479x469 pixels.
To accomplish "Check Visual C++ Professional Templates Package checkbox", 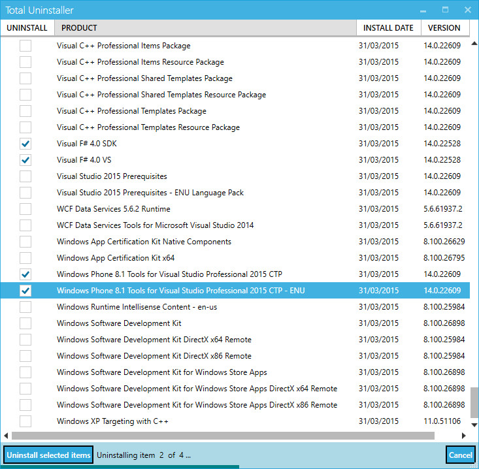I will (25, 111).
